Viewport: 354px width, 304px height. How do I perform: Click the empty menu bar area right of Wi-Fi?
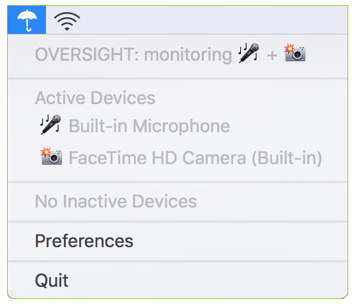click(214, 20)
